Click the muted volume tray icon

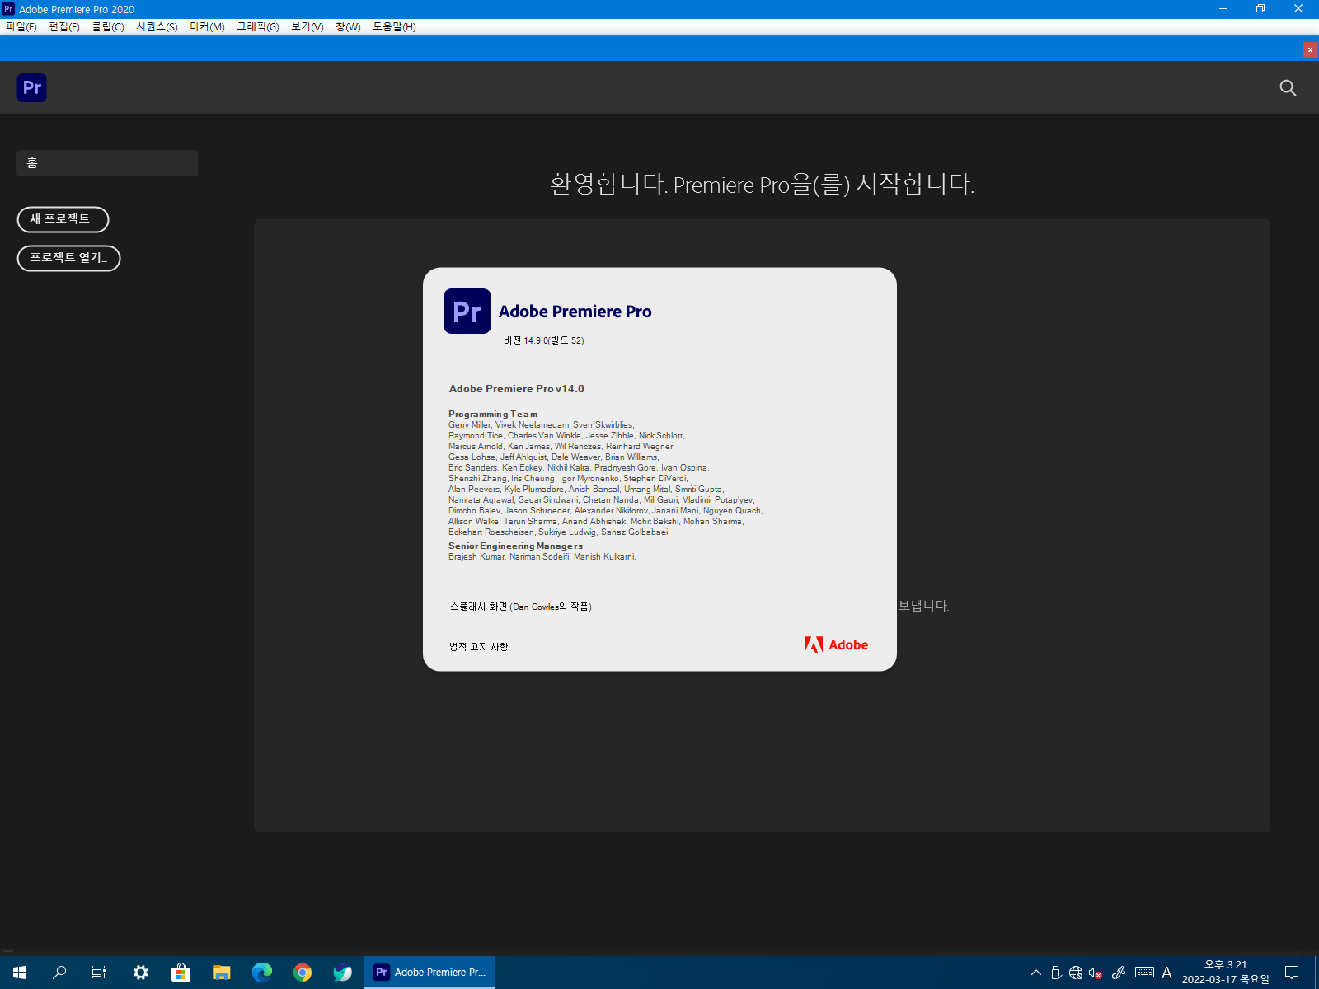pos(1096,973)
